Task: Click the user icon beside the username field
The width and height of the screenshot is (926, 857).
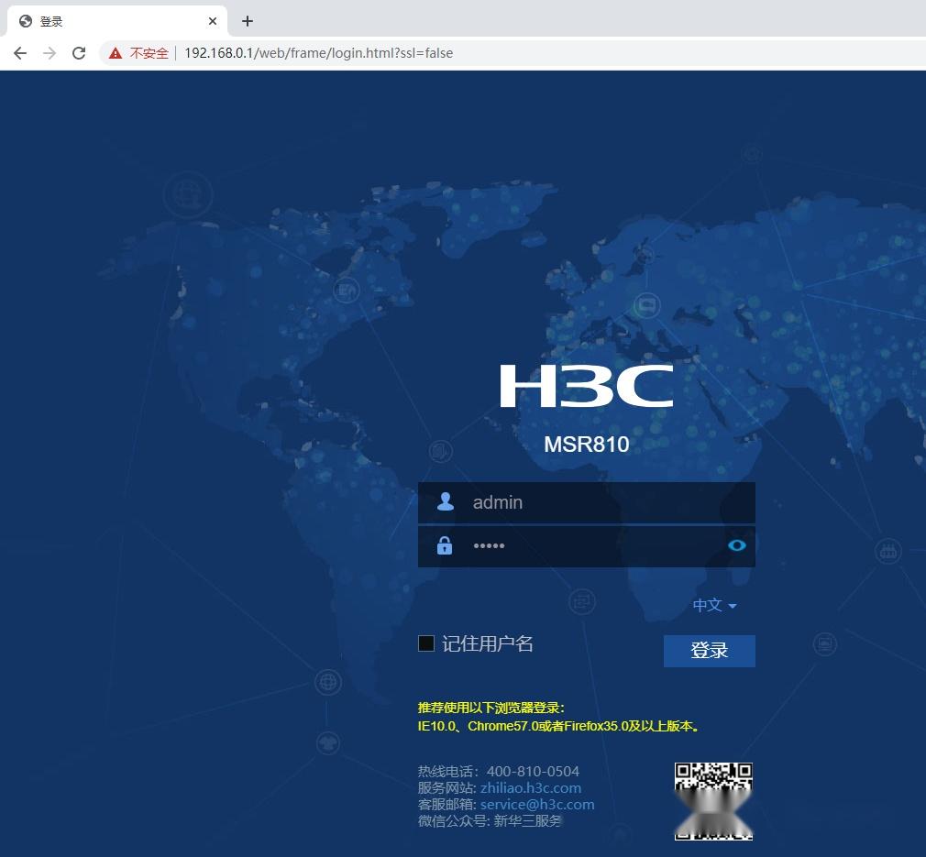Action: (445, 501)
